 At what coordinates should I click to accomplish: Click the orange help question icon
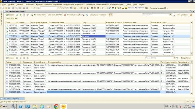pyautogui.click(x=191, y=15)
